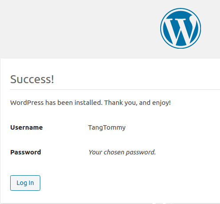The width and height of the screenshot is (220, 204).
Task: Click the bottom border of the white panel
Action: (110, 203)
